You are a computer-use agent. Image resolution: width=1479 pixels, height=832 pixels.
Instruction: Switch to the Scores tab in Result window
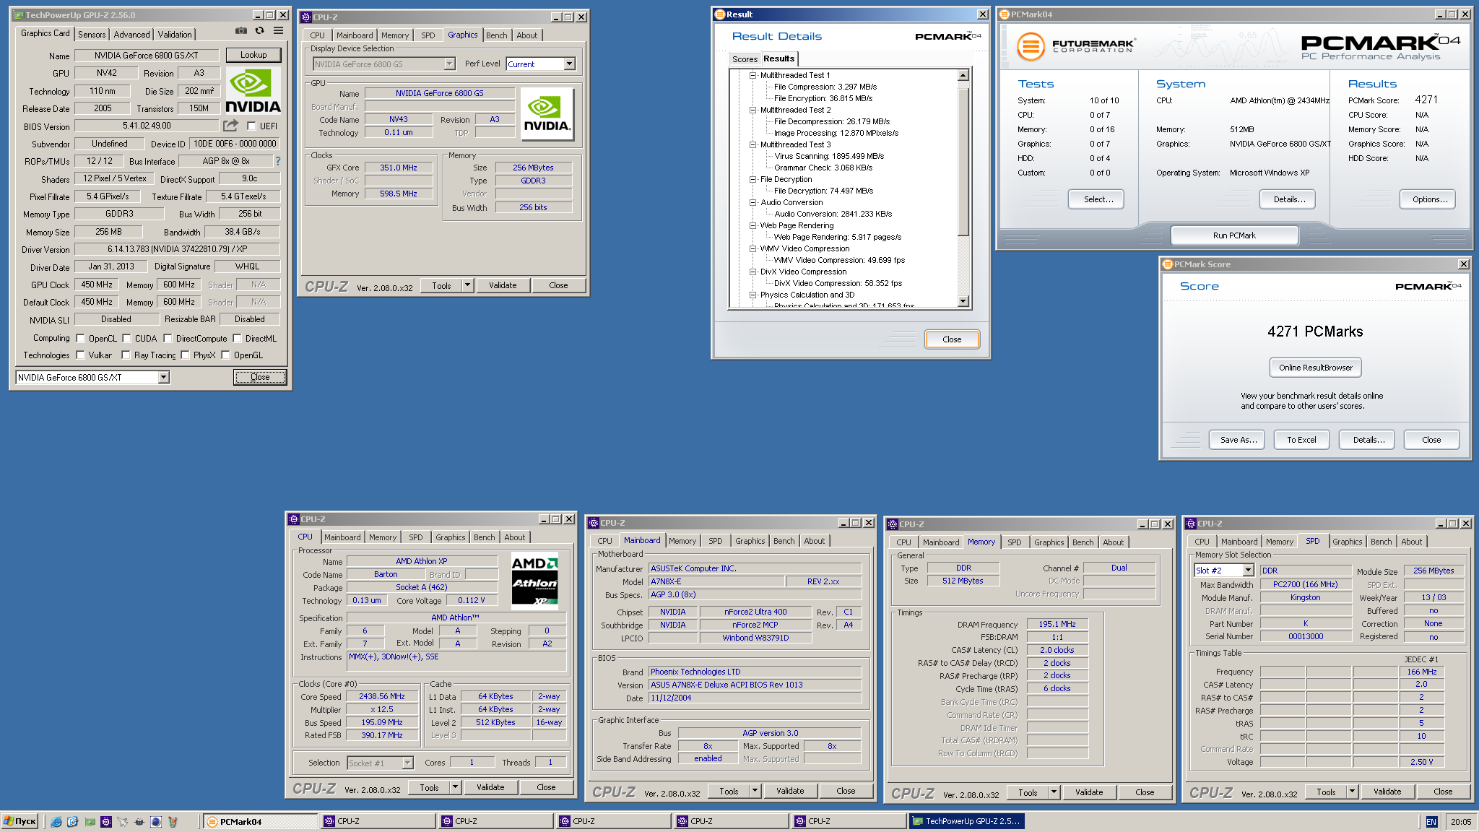pyautogui.click(x=745, y=59)
